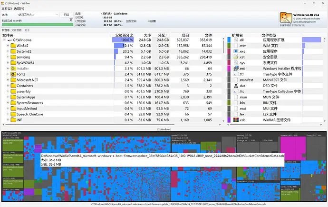Viewport: 328px width, 207px height.
Task: Expand the Fonts folder node
Action: pyautogui.click(x=8, y=74)
